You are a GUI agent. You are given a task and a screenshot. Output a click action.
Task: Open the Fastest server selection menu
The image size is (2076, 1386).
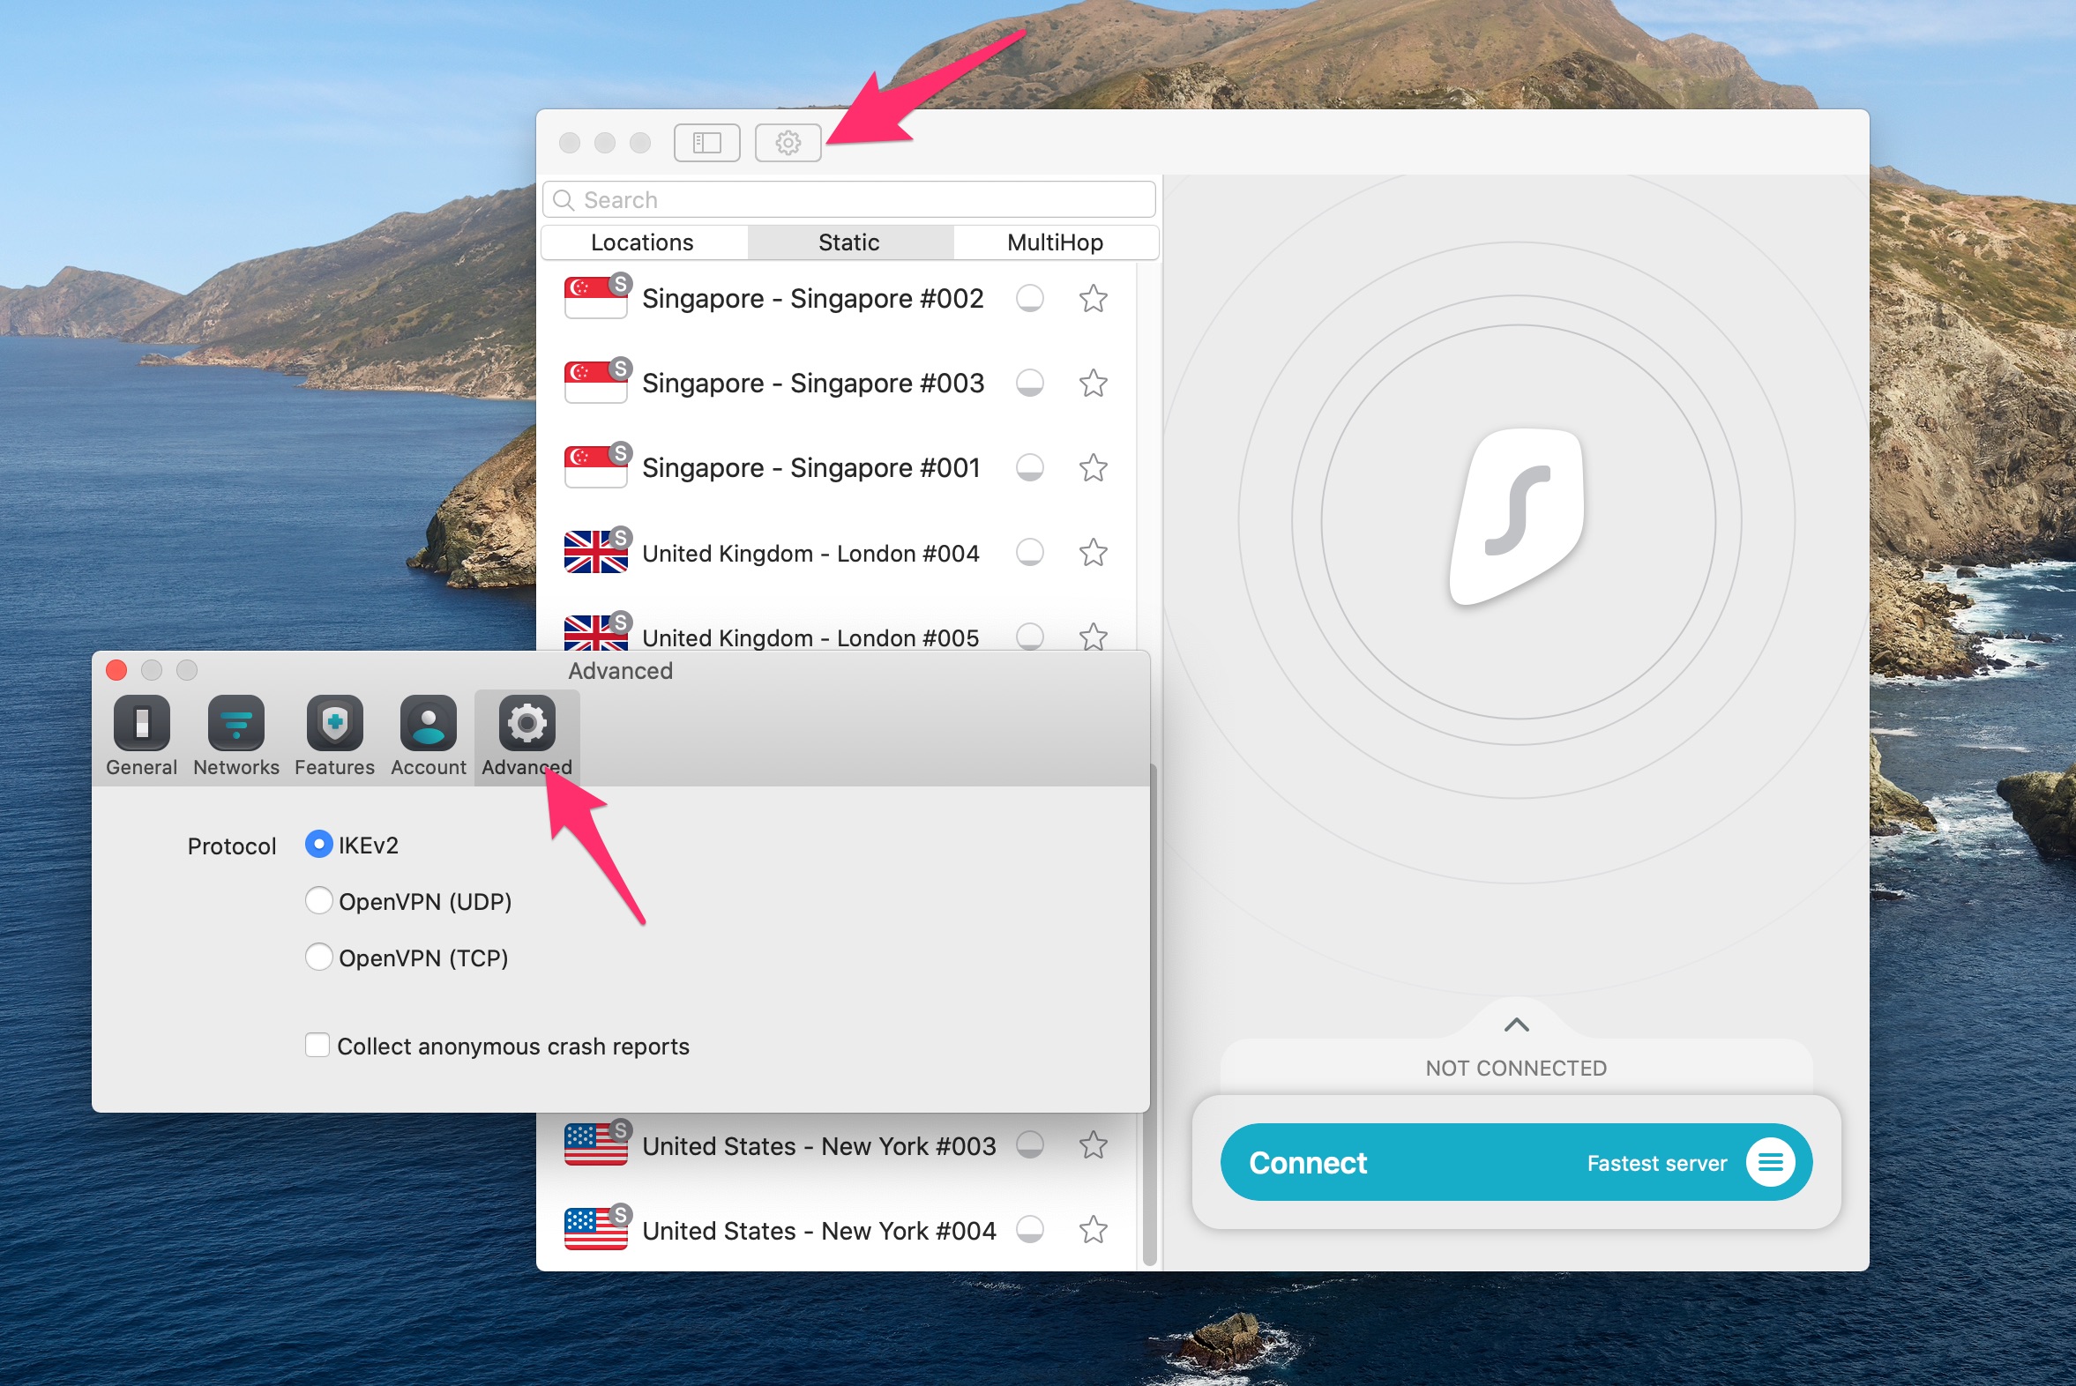point(1769,1161)
